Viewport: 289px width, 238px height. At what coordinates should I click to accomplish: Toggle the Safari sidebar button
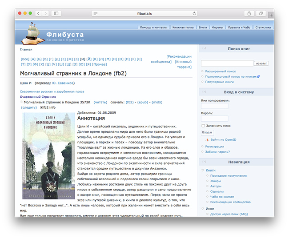[56, 13]
